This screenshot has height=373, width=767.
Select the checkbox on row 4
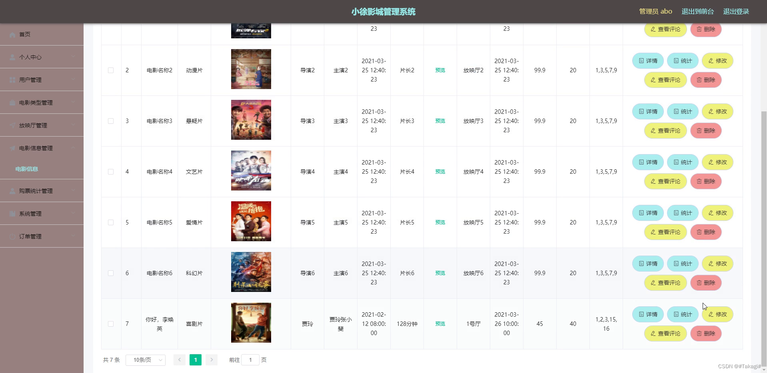pyautogui.click(x=111, y=172)
